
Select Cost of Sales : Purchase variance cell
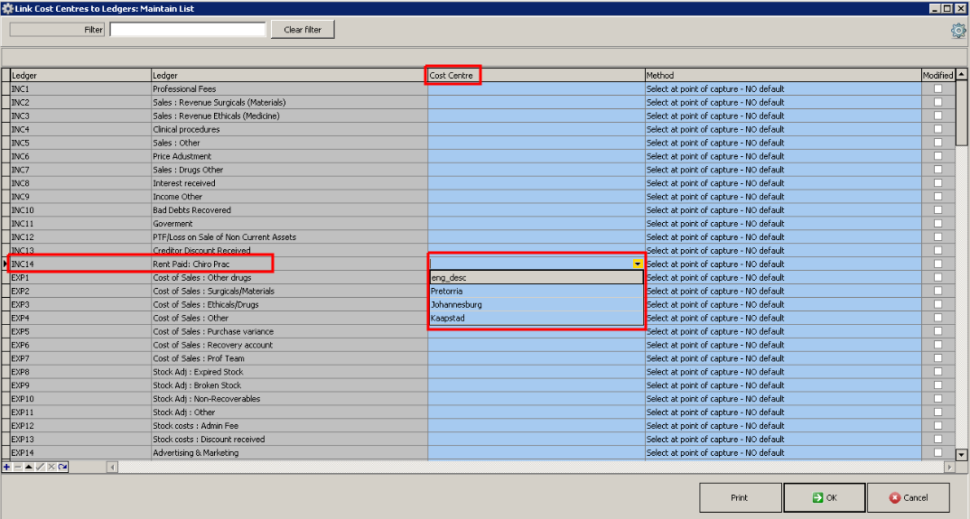(x=289, y=331)
